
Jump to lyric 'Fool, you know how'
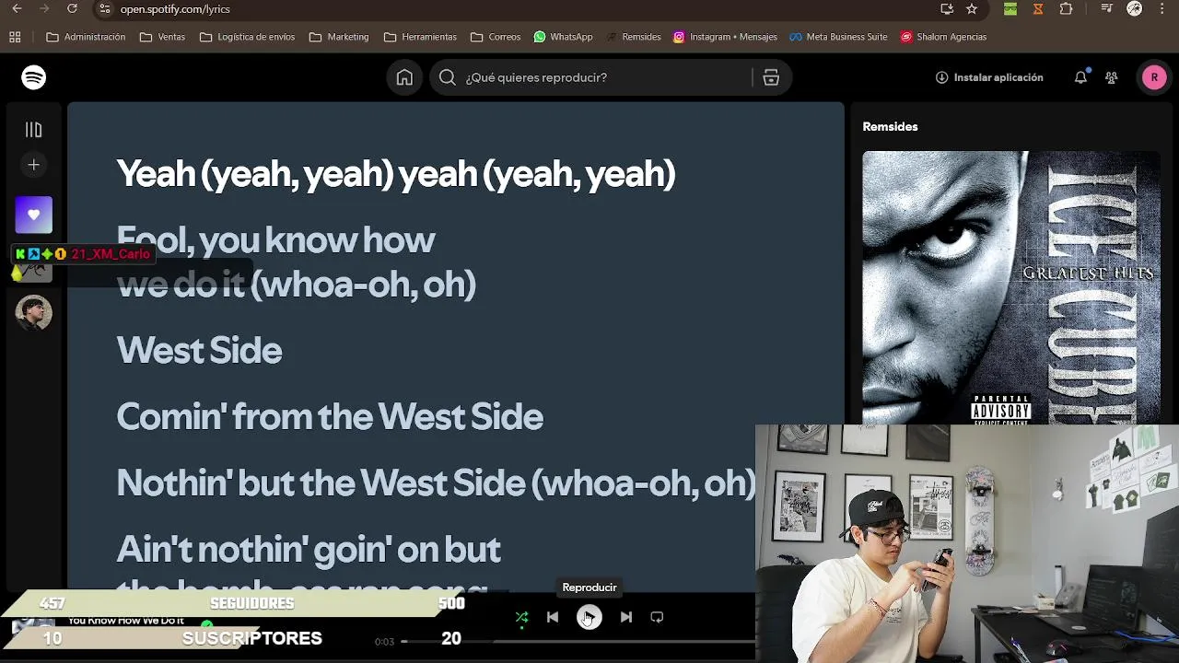(276, 239)
